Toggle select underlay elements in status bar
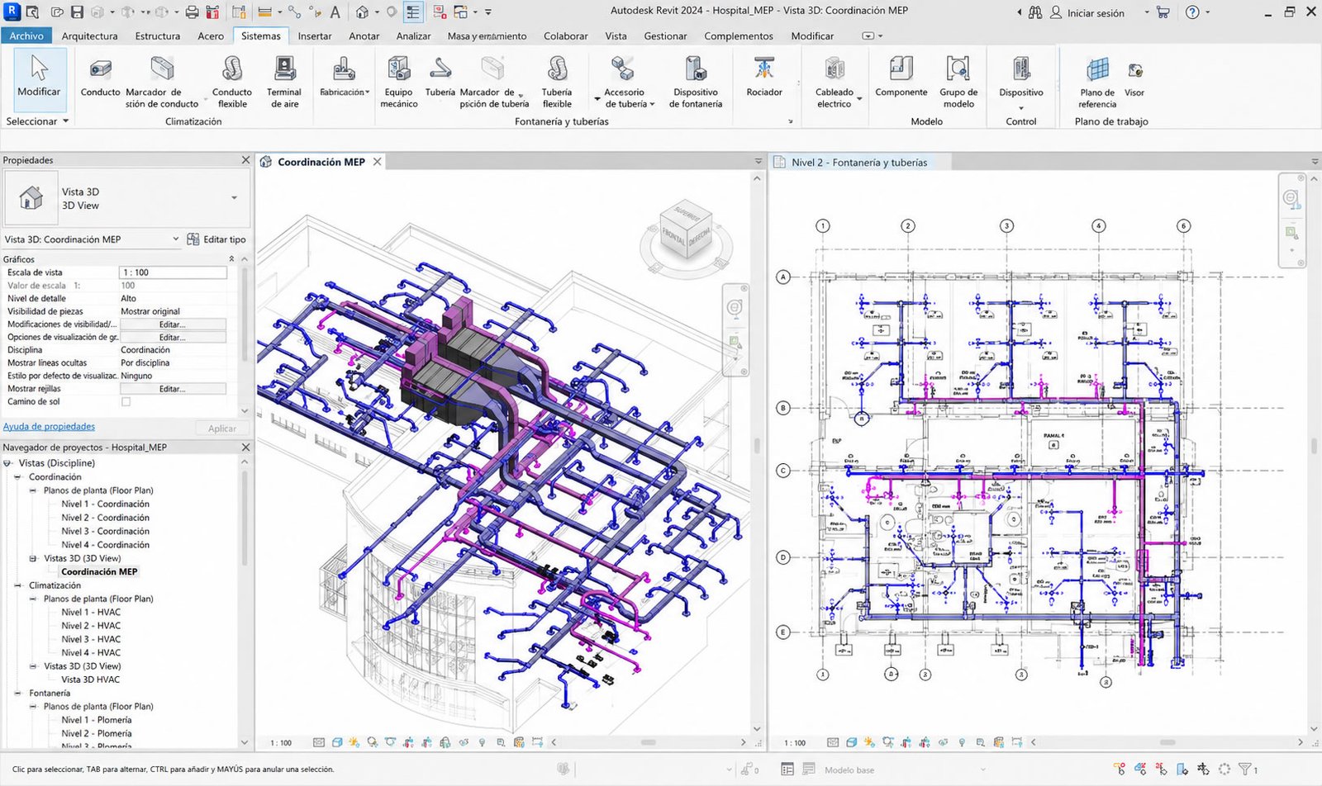The image size is (1322, 786). point(1141,769)
